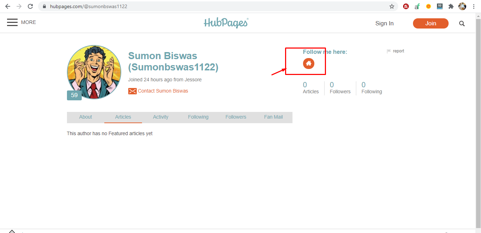The image size is (481, 233).
Task: Click the search magnifier icon
Action: coord(462,24)
